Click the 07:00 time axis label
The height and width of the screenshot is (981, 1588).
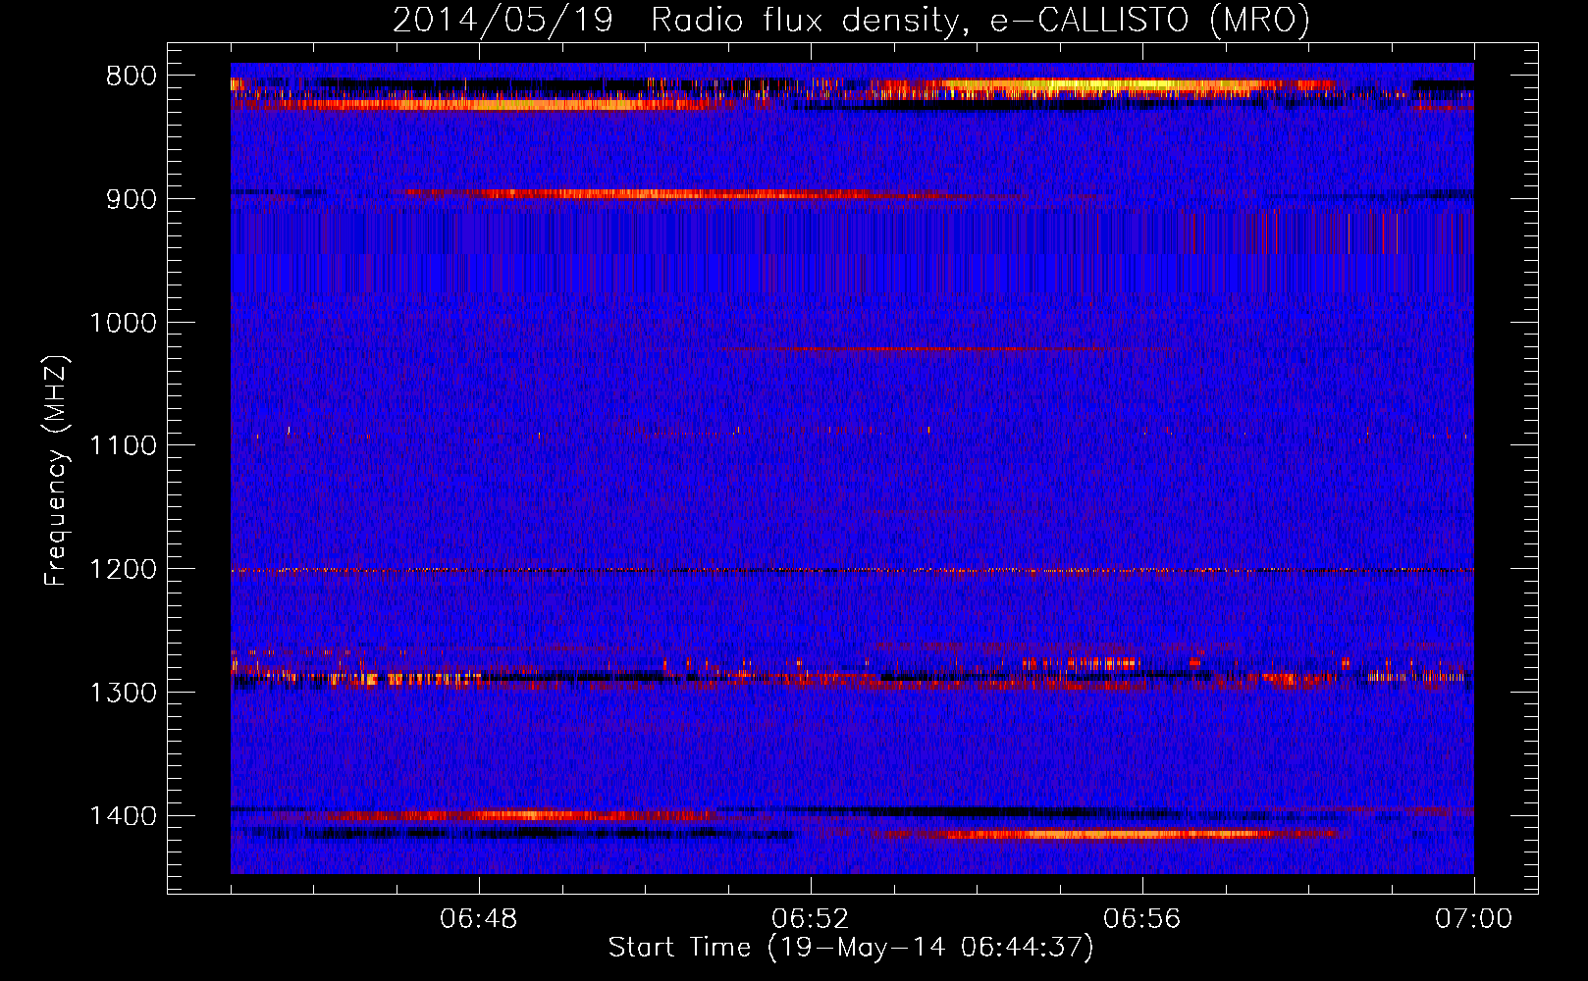click(1474, 919)
